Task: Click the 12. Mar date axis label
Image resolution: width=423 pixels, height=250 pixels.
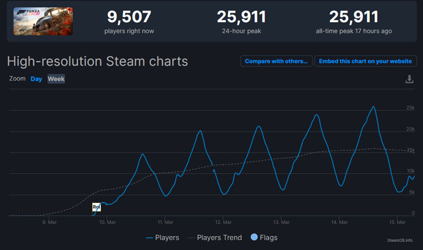Action: coord(223,222)
